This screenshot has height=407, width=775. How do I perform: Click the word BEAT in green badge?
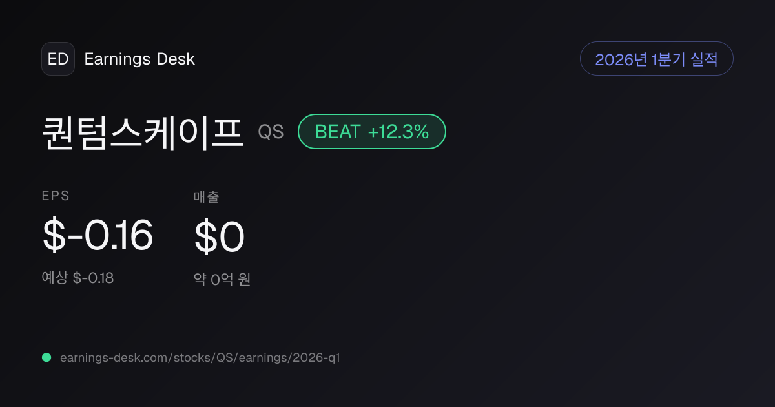[x=338, y=132]
